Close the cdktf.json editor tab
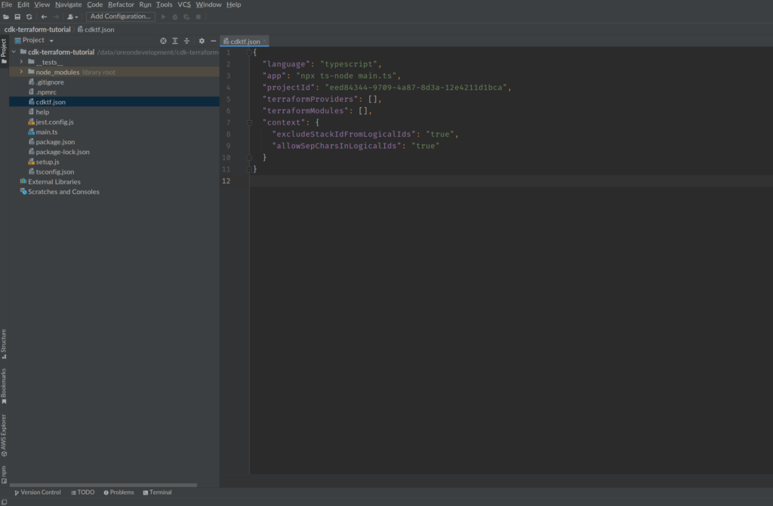The height and width of the screenshot is (506, 773). [x=265, y=42]
